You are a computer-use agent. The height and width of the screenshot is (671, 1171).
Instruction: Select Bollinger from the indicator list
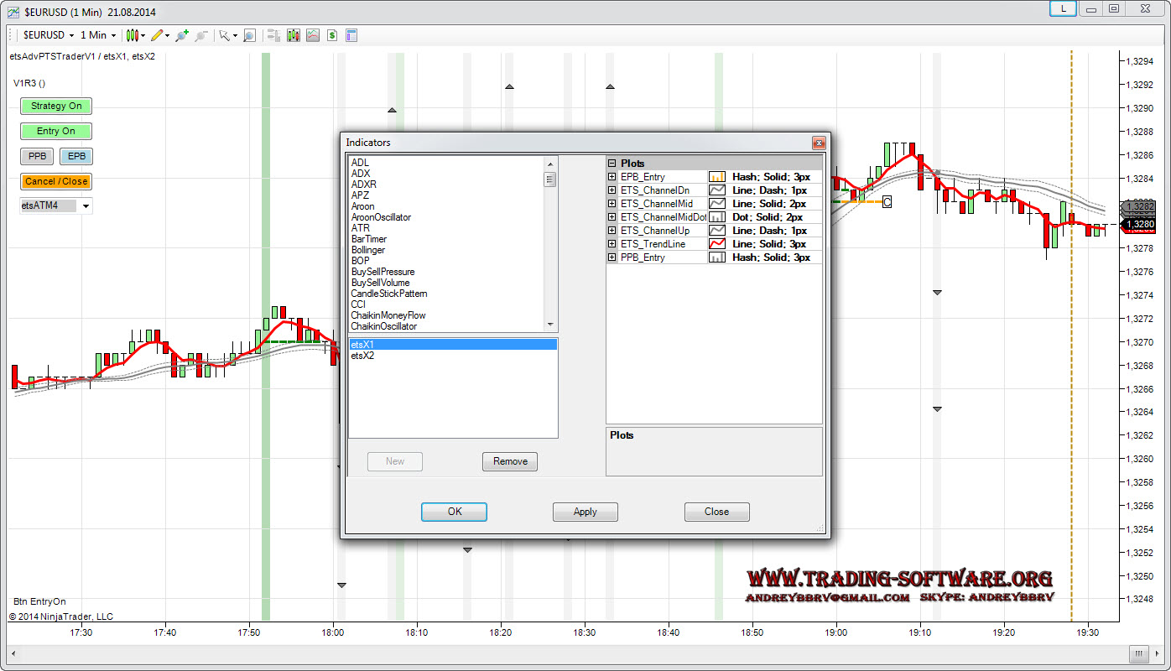[x=368, y=250]
